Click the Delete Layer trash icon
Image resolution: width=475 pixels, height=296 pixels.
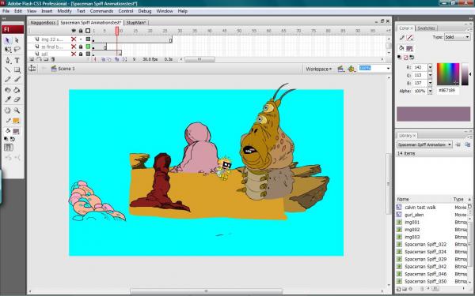[x=53, y=59]
